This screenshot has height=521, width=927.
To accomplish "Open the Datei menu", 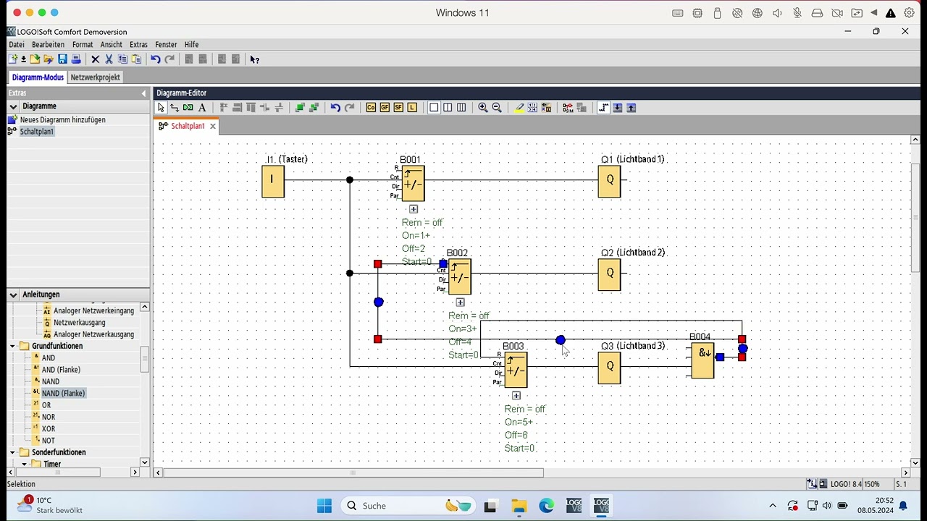I will click(16, 45).
